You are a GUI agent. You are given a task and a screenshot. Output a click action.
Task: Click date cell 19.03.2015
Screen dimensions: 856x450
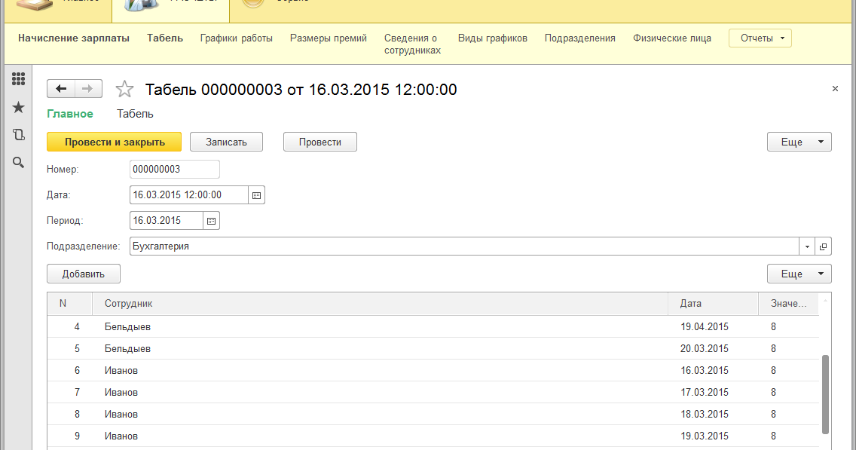tap(705, 436)
